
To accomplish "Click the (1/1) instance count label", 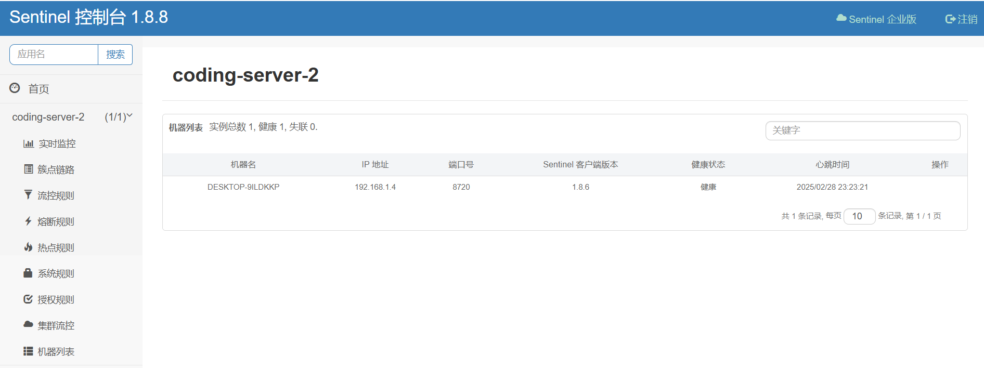I will pos(115,117).
